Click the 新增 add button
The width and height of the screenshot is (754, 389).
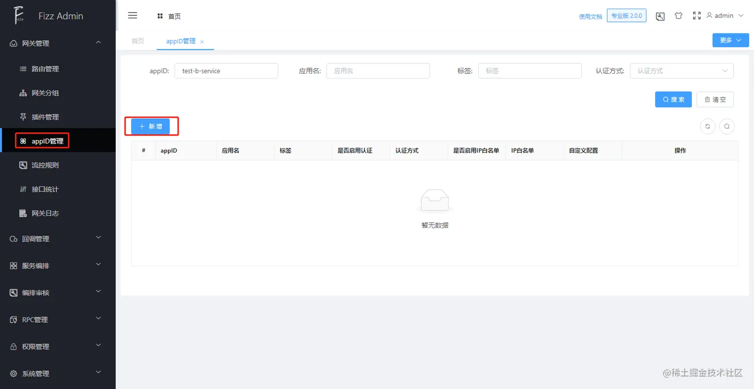[x=151, y=126]
